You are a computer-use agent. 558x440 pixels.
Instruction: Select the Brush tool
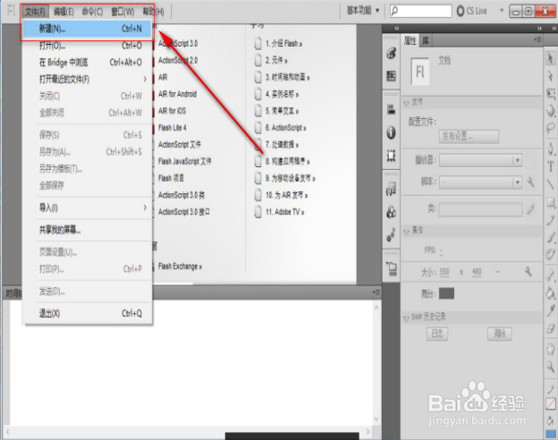tap(551, 237)
